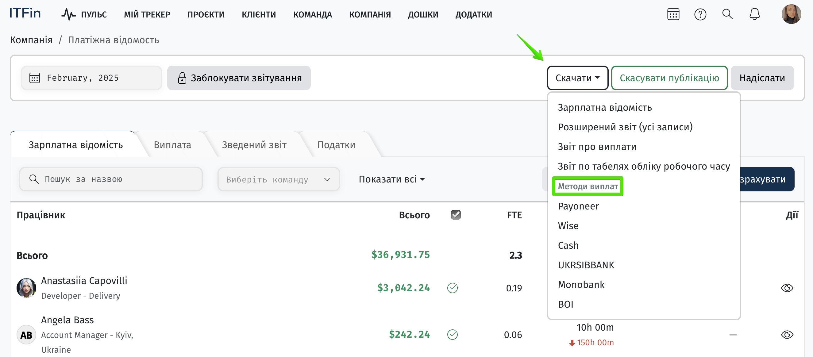The height and width of the screenshot is (357, 813).
Task: Open ПУЛЬС menu item
Action: point(94,14)
